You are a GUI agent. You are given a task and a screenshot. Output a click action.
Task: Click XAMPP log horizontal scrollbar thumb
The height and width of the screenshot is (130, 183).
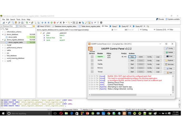point(113,95)
